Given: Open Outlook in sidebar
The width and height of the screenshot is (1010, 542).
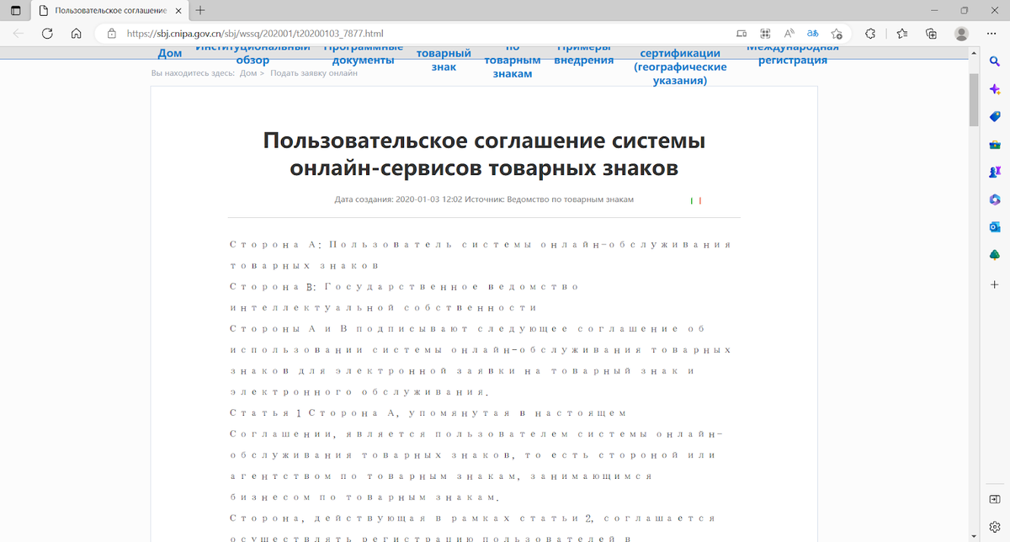Looking at the screenshot, I should click(995, 227).
